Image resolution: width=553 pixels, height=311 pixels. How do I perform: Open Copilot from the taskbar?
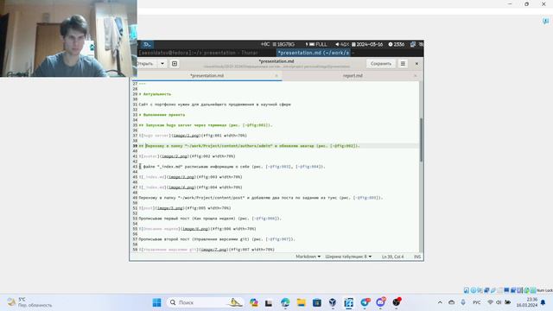click(253, 302)
